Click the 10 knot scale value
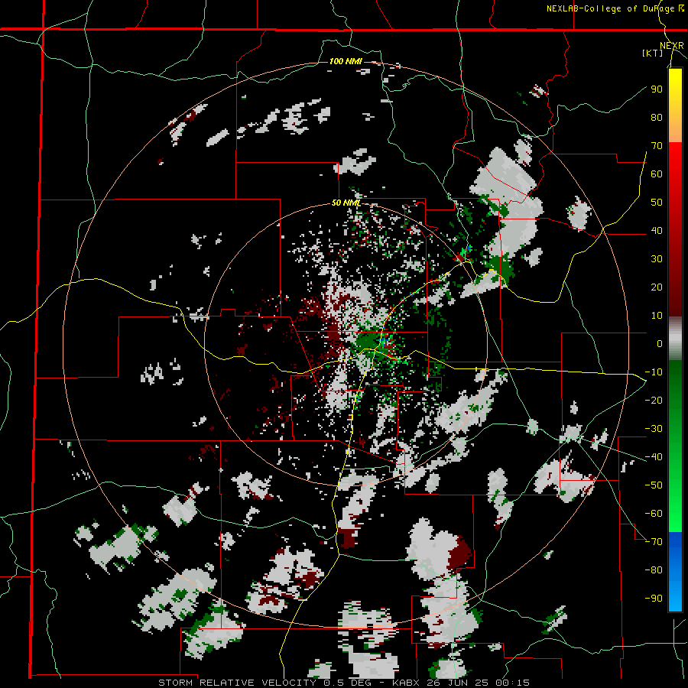The height and width of the screenshot is (688, 688). pos(657,316)
